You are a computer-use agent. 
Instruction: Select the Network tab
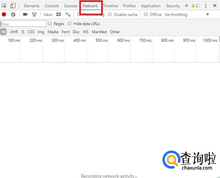pos(90,6)
